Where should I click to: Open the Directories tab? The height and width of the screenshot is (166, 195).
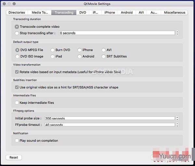[17, 13]
